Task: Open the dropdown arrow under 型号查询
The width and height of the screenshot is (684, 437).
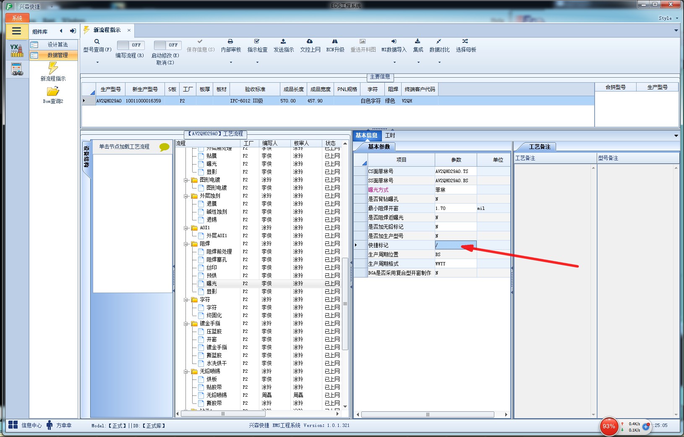Action: (x=97, y=63)
